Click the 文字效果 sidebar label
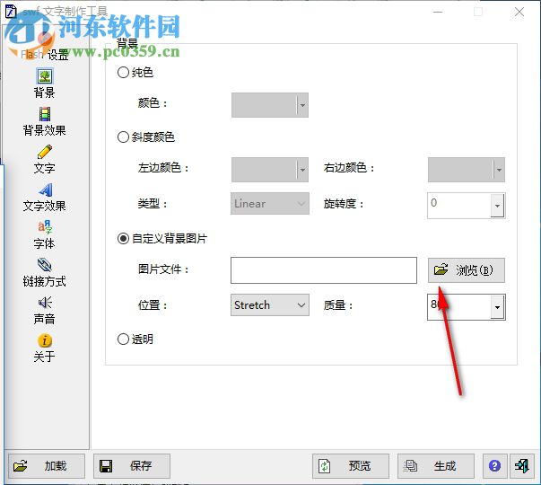Image resolution: width=541 pixels, height=485 pixels. click(x=45, y=207)
